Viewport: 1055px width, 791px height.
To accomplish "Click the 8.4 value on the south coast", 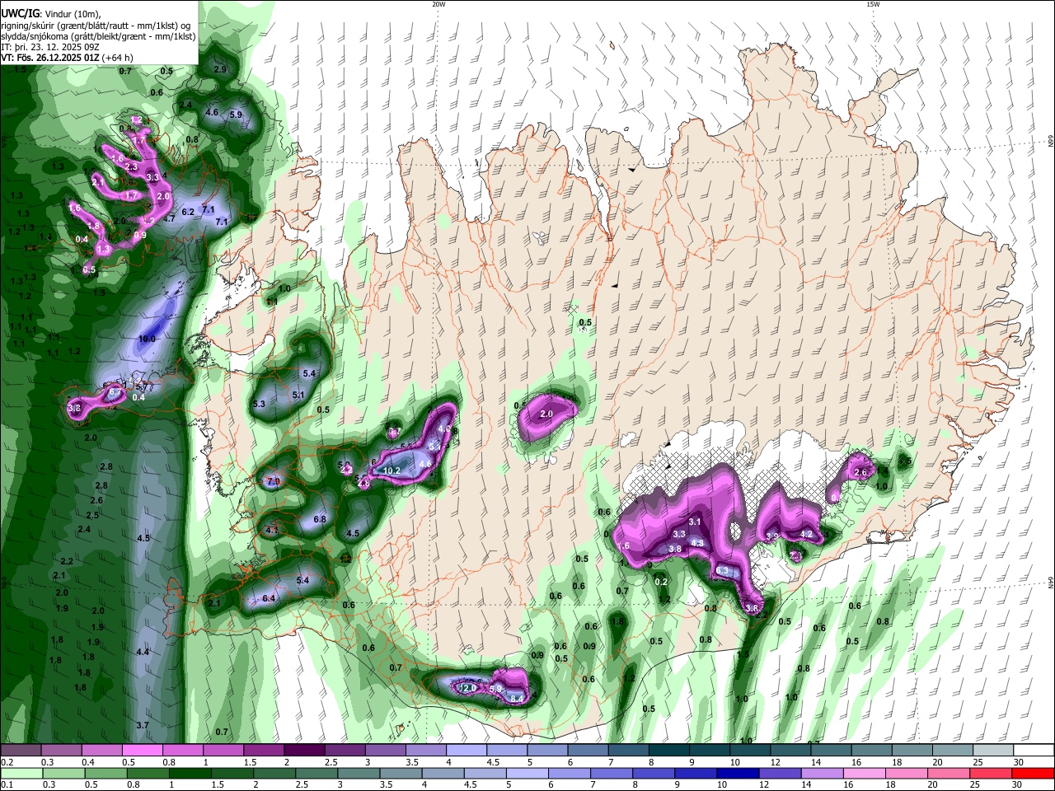I will pyautogui.click(x=518, y=699).
